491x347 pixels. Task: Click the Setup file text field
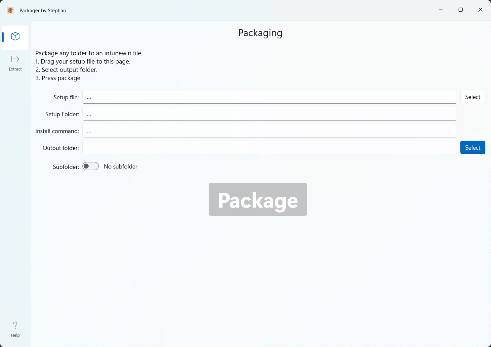click(x=269, y=97)
